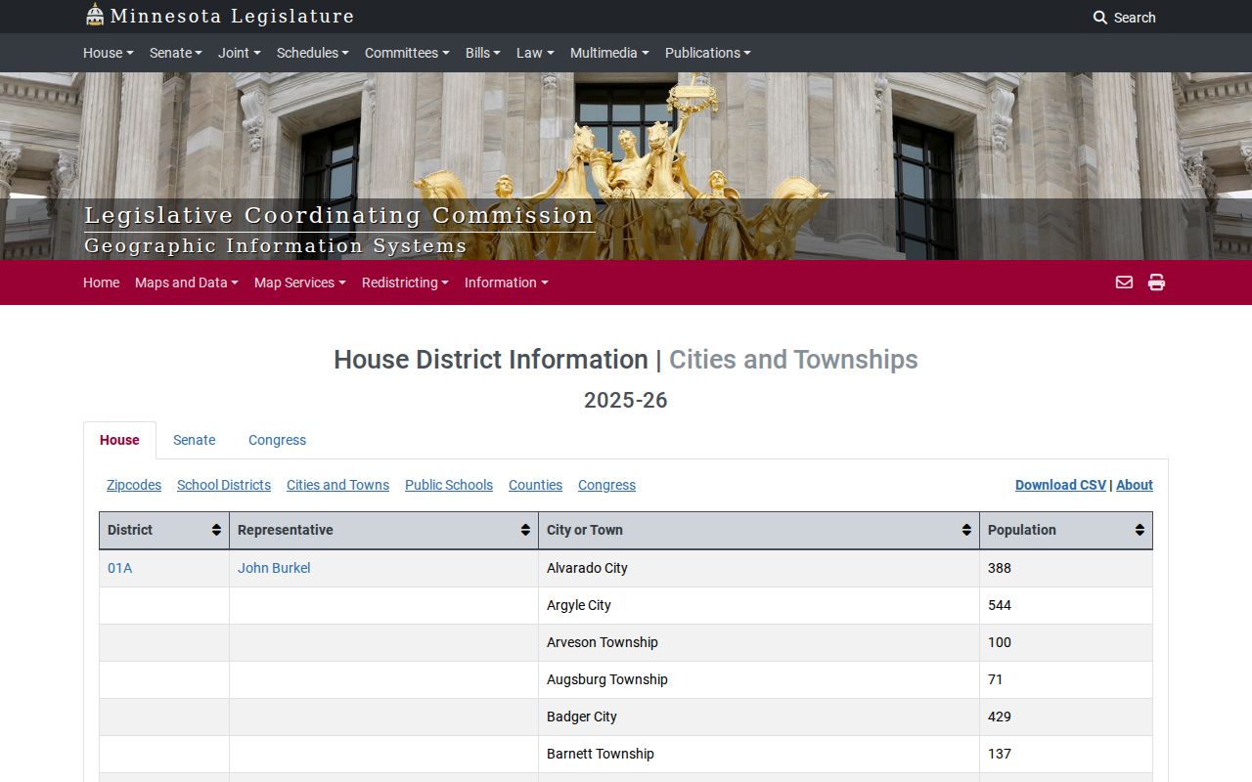Go to Home in red navigation bar

coord(101,282)
